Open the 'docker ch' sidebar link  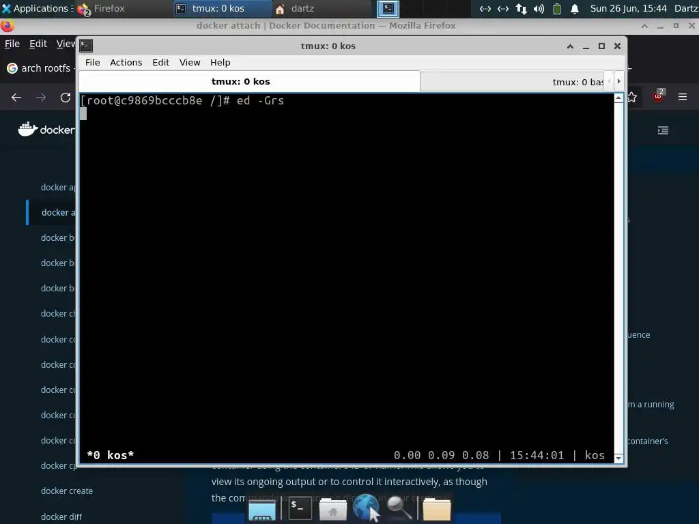tap(59, 314)
